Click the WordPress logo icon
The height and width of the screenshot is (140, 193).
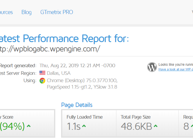coord(152,67)
